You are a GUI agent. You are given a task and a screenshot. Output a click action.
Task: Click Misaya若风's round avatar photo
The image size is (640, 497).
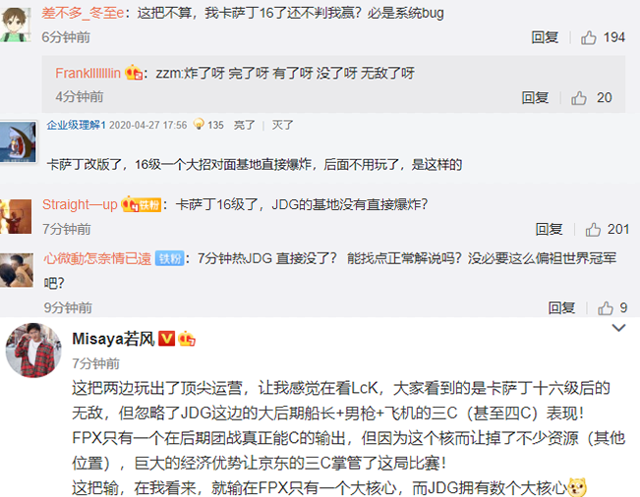(33, 351)
